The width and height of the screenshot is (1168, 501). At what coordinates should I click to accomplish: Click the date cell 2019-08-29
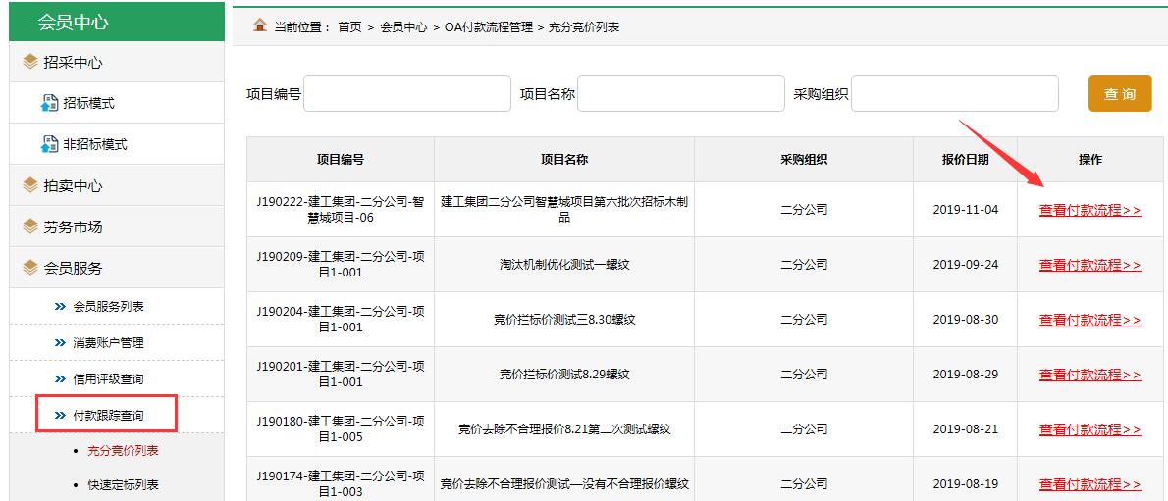[x=966, y=375]
